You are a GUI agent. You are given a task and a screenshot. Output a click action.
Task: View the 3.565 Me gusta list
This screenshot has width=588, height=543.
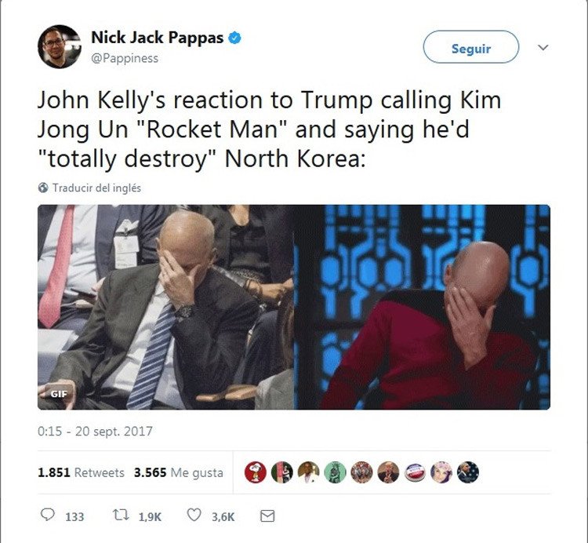179,472
